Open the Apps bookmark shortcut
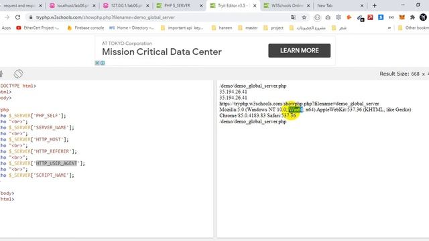The width and height of the screenshot is (429, 241). [6, 28]
